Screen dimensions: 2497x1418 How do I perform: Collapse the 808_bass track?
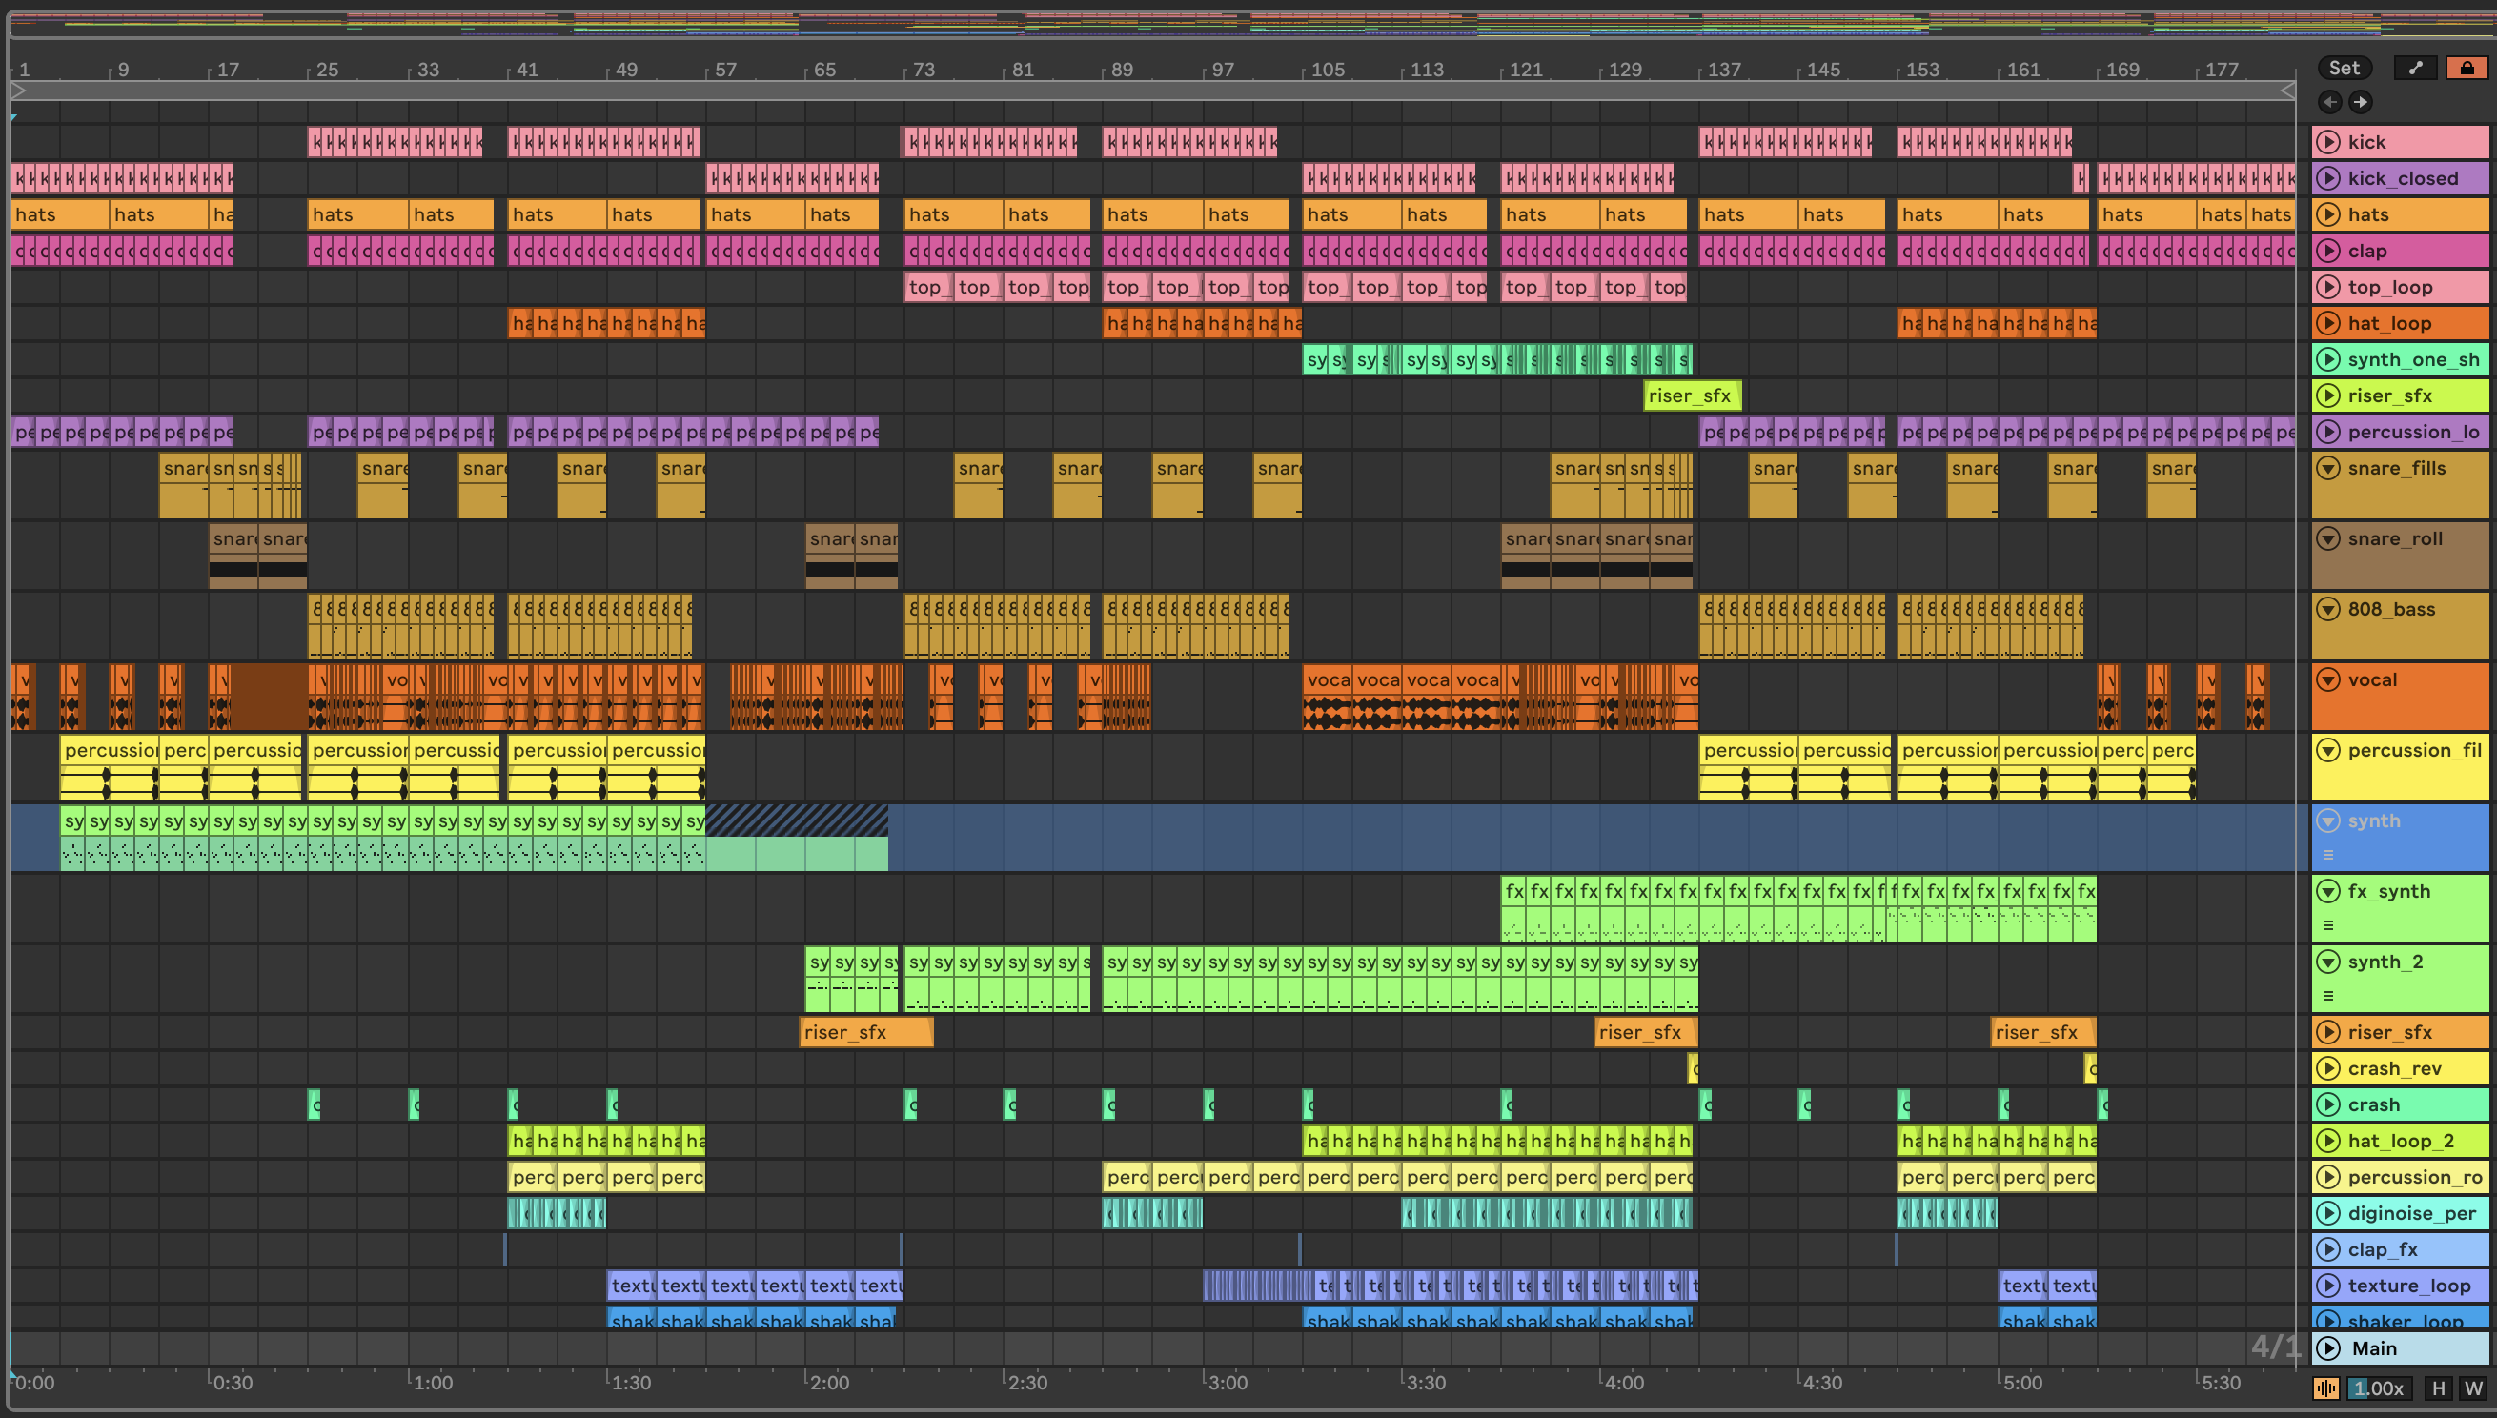coord(2327,610)
